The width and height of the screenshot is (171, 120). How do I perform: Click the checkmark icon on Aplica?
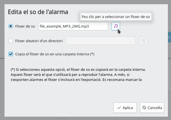click(119, 108)
